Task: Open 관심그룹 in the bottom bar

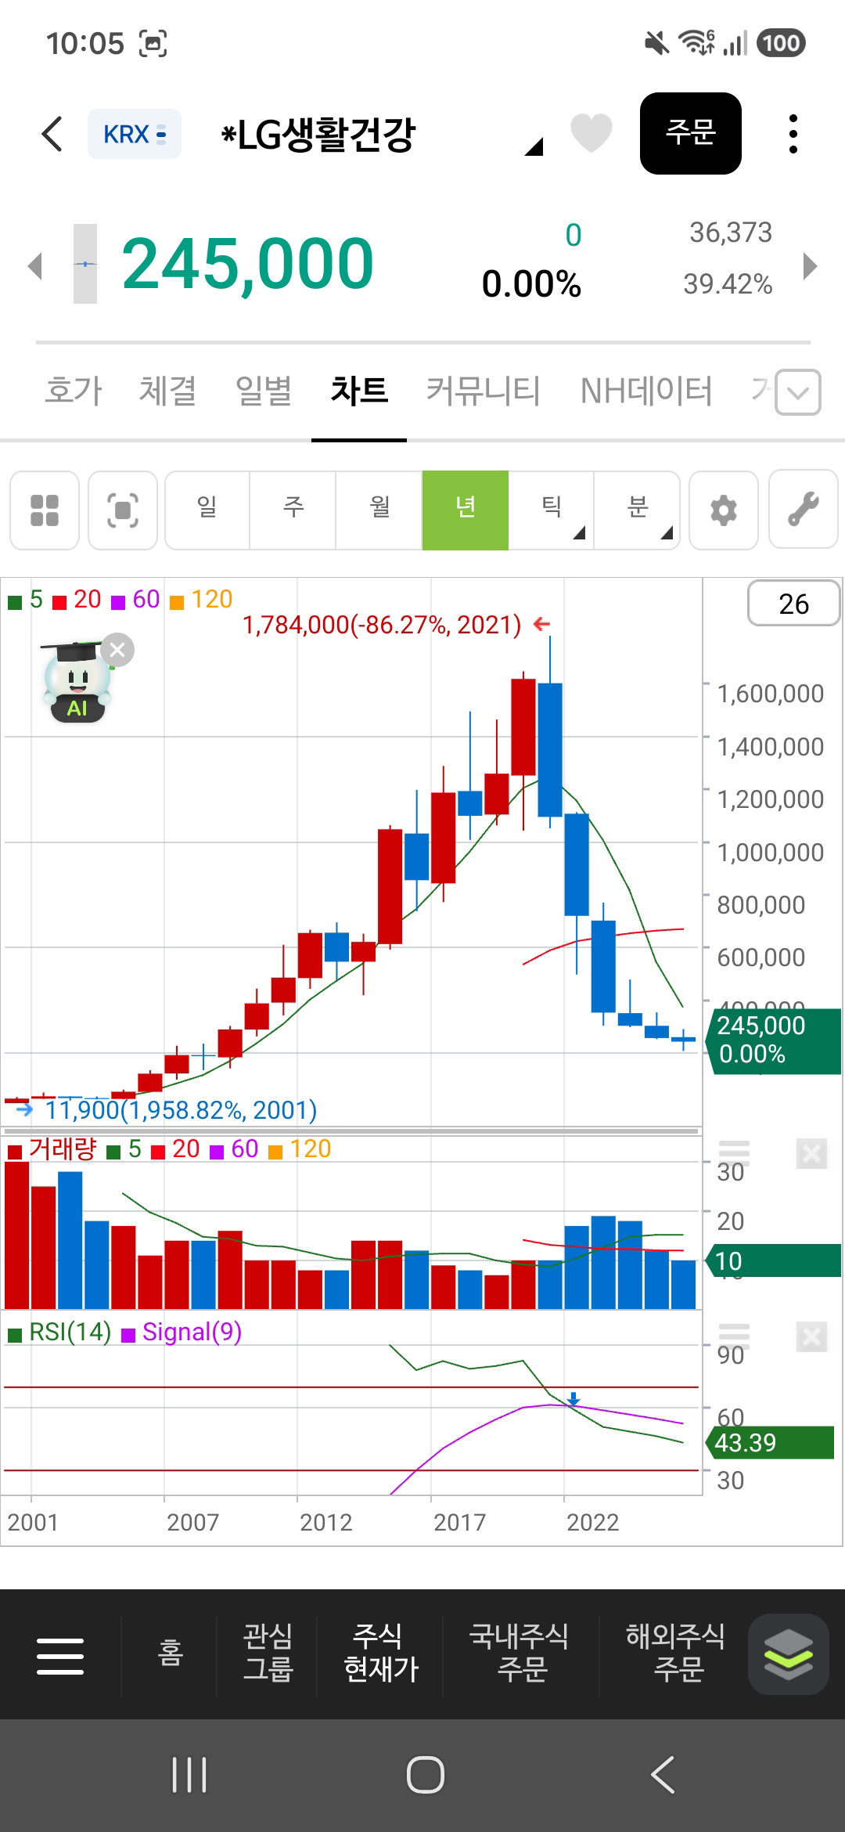Action: (x=268, y=1653)
